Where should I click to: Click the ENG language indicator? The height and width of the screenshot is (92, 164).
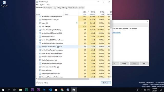tap(148, 90)
